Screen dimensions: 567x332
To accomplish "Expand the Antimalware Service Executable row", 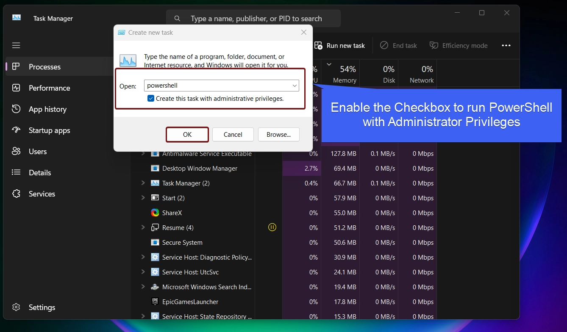I will pos(143,153).
